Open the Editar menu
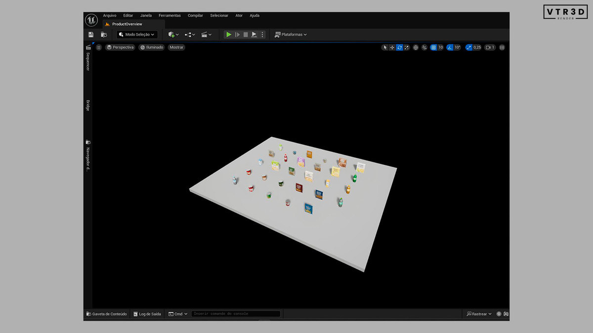The width and height of the screenshot is (593, 333). pyautogui.click(x=128, y=15)
